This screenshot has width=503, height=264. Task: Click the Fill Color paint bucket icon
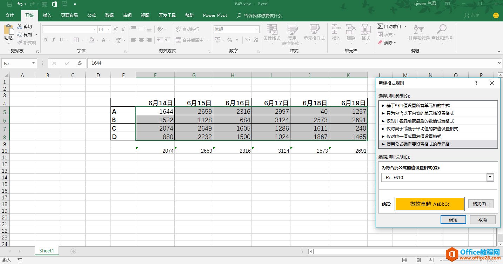point(92,40)
